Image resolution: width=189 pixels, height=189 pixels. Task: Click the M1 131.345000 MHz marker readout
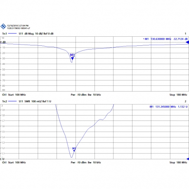[168, 106]
